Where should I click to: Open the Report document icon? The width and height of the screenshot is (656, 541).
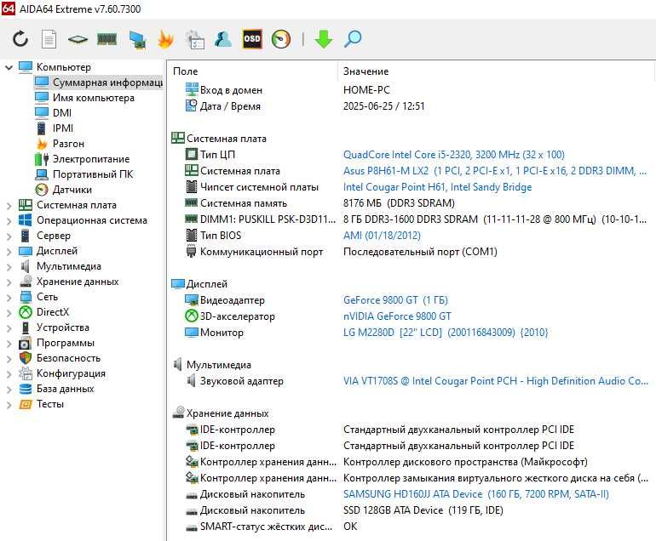coord(49,39)
